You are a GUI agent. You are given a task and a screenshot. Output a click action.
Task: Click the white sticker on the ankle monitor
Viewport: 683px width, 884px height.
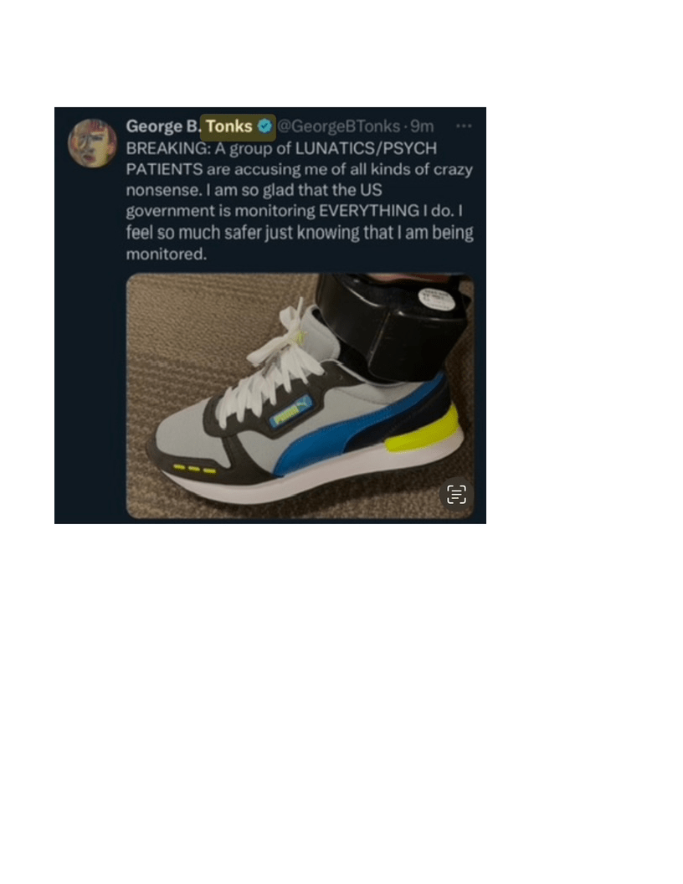tap(436, 300)
